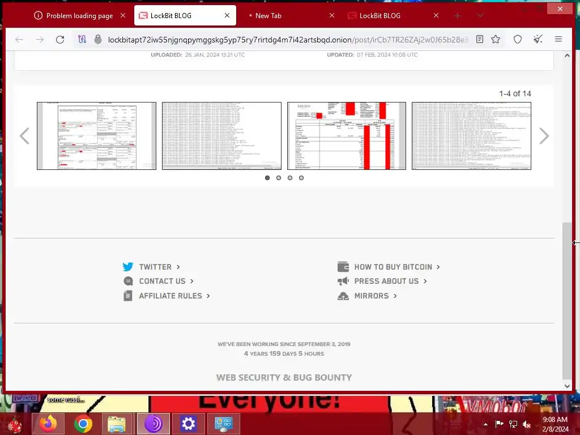
Task: Open the fourth document thumbnail
Action: click(472, 136)
